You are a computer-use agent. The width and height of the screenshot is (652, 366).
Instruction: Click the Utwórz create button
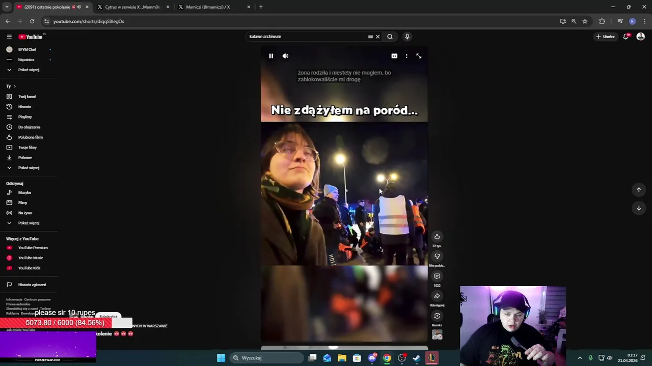coord(606,37)
